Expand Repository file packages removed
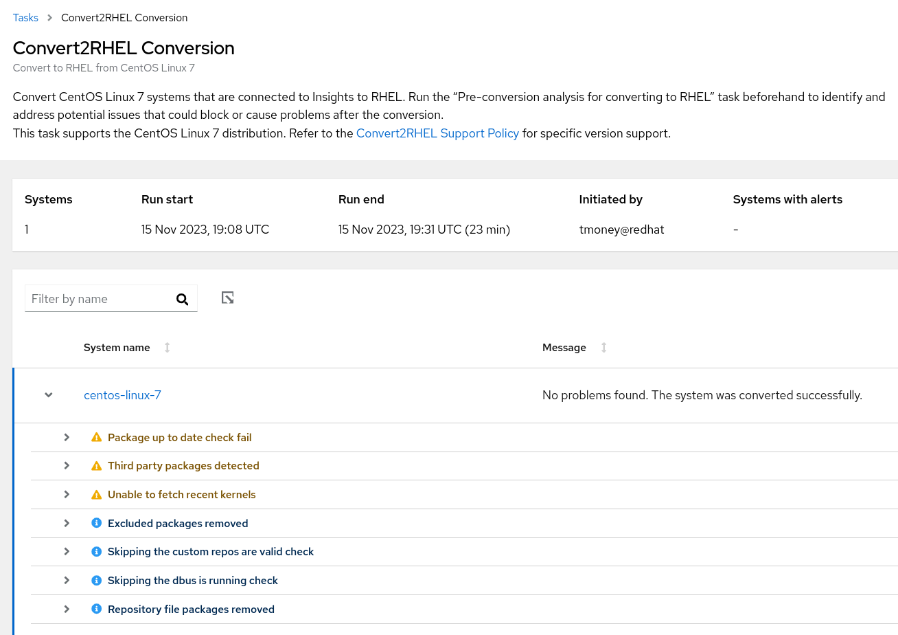 click(x=67, y=610)
